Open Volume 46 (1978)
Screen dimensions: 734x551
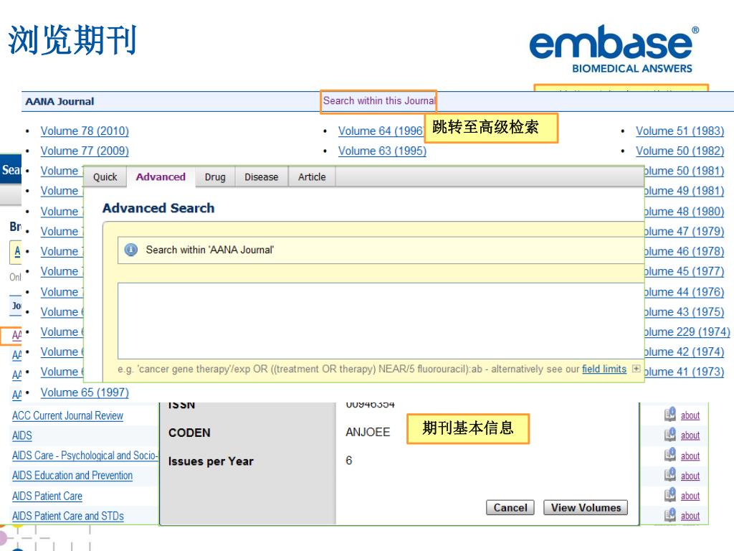coord(684,251)
